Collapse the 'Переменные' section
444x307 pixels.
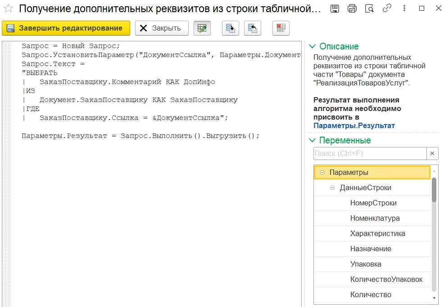click(313, 140)
